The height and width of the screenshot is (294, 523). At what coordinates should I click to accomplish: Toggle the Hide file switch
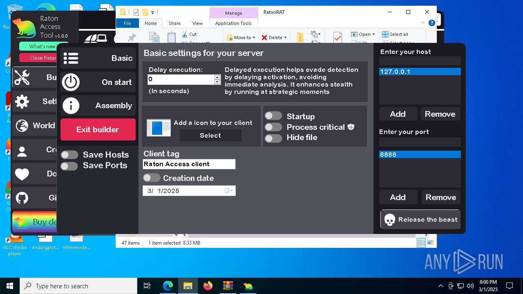[x=273, y=138]
